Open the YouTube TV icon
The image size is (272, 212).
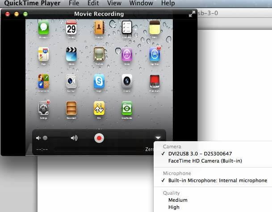(x=99, y=54)
